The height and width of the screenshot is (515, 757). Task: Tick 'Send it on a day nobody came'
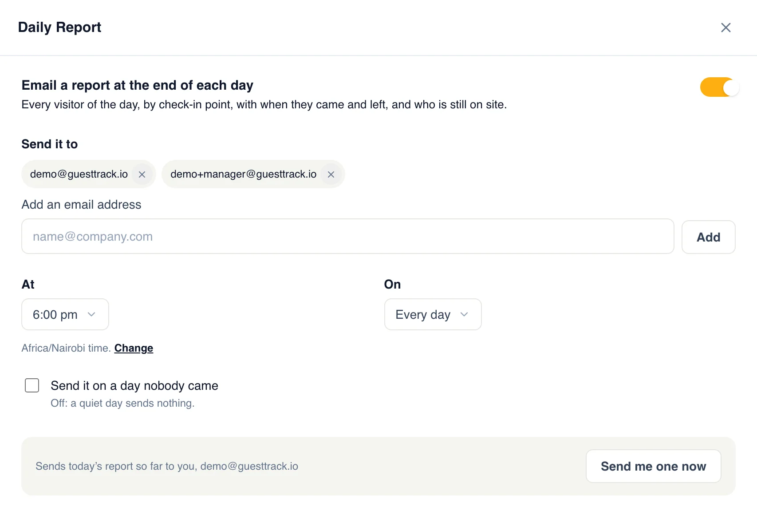[32, 385]
